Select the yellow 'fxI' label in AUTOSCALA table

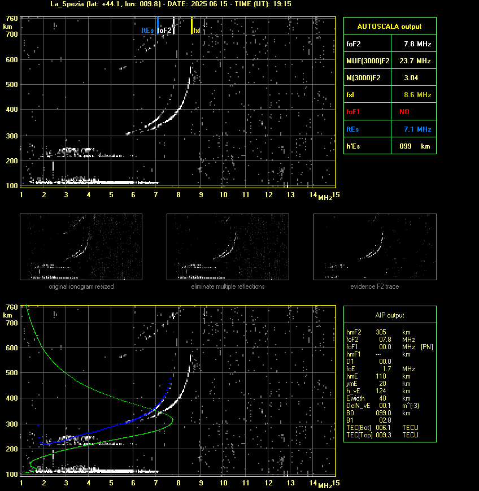click(350, 94)
